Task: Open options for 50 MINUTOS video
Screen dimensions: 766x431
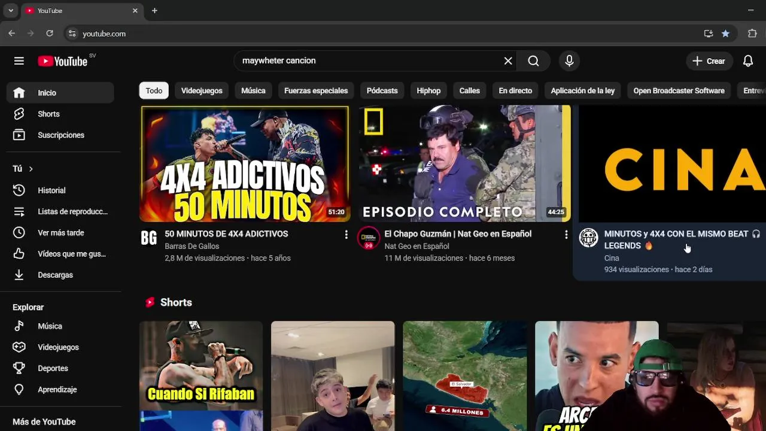Action: pyautogui.click(x=346, y=235)
